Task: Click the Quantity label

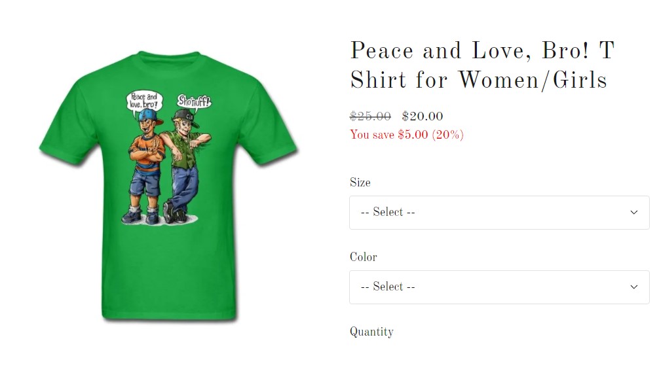Action: tap(371, 332)
